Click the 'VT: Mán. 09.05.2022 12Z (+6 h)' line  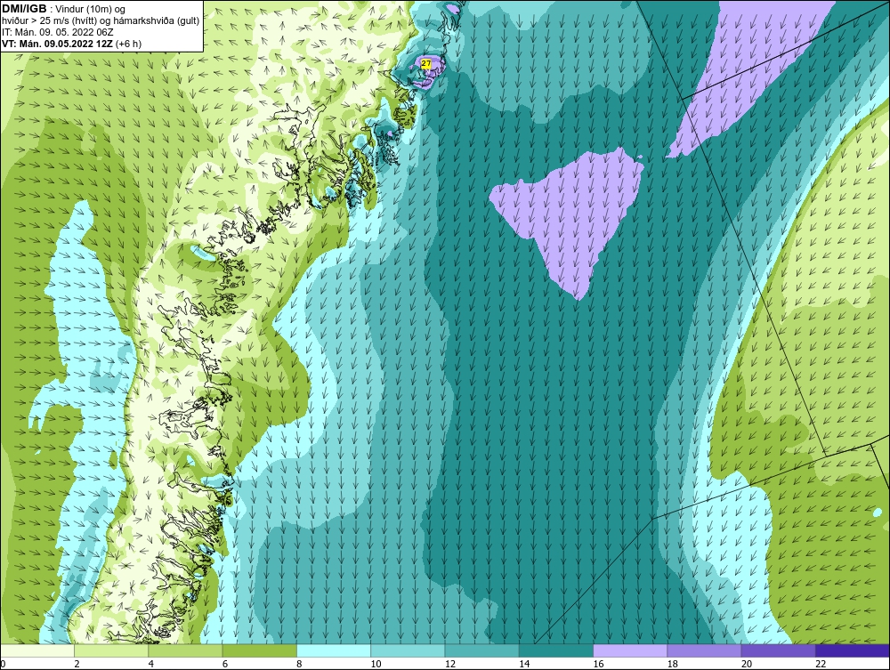point(71,44)
